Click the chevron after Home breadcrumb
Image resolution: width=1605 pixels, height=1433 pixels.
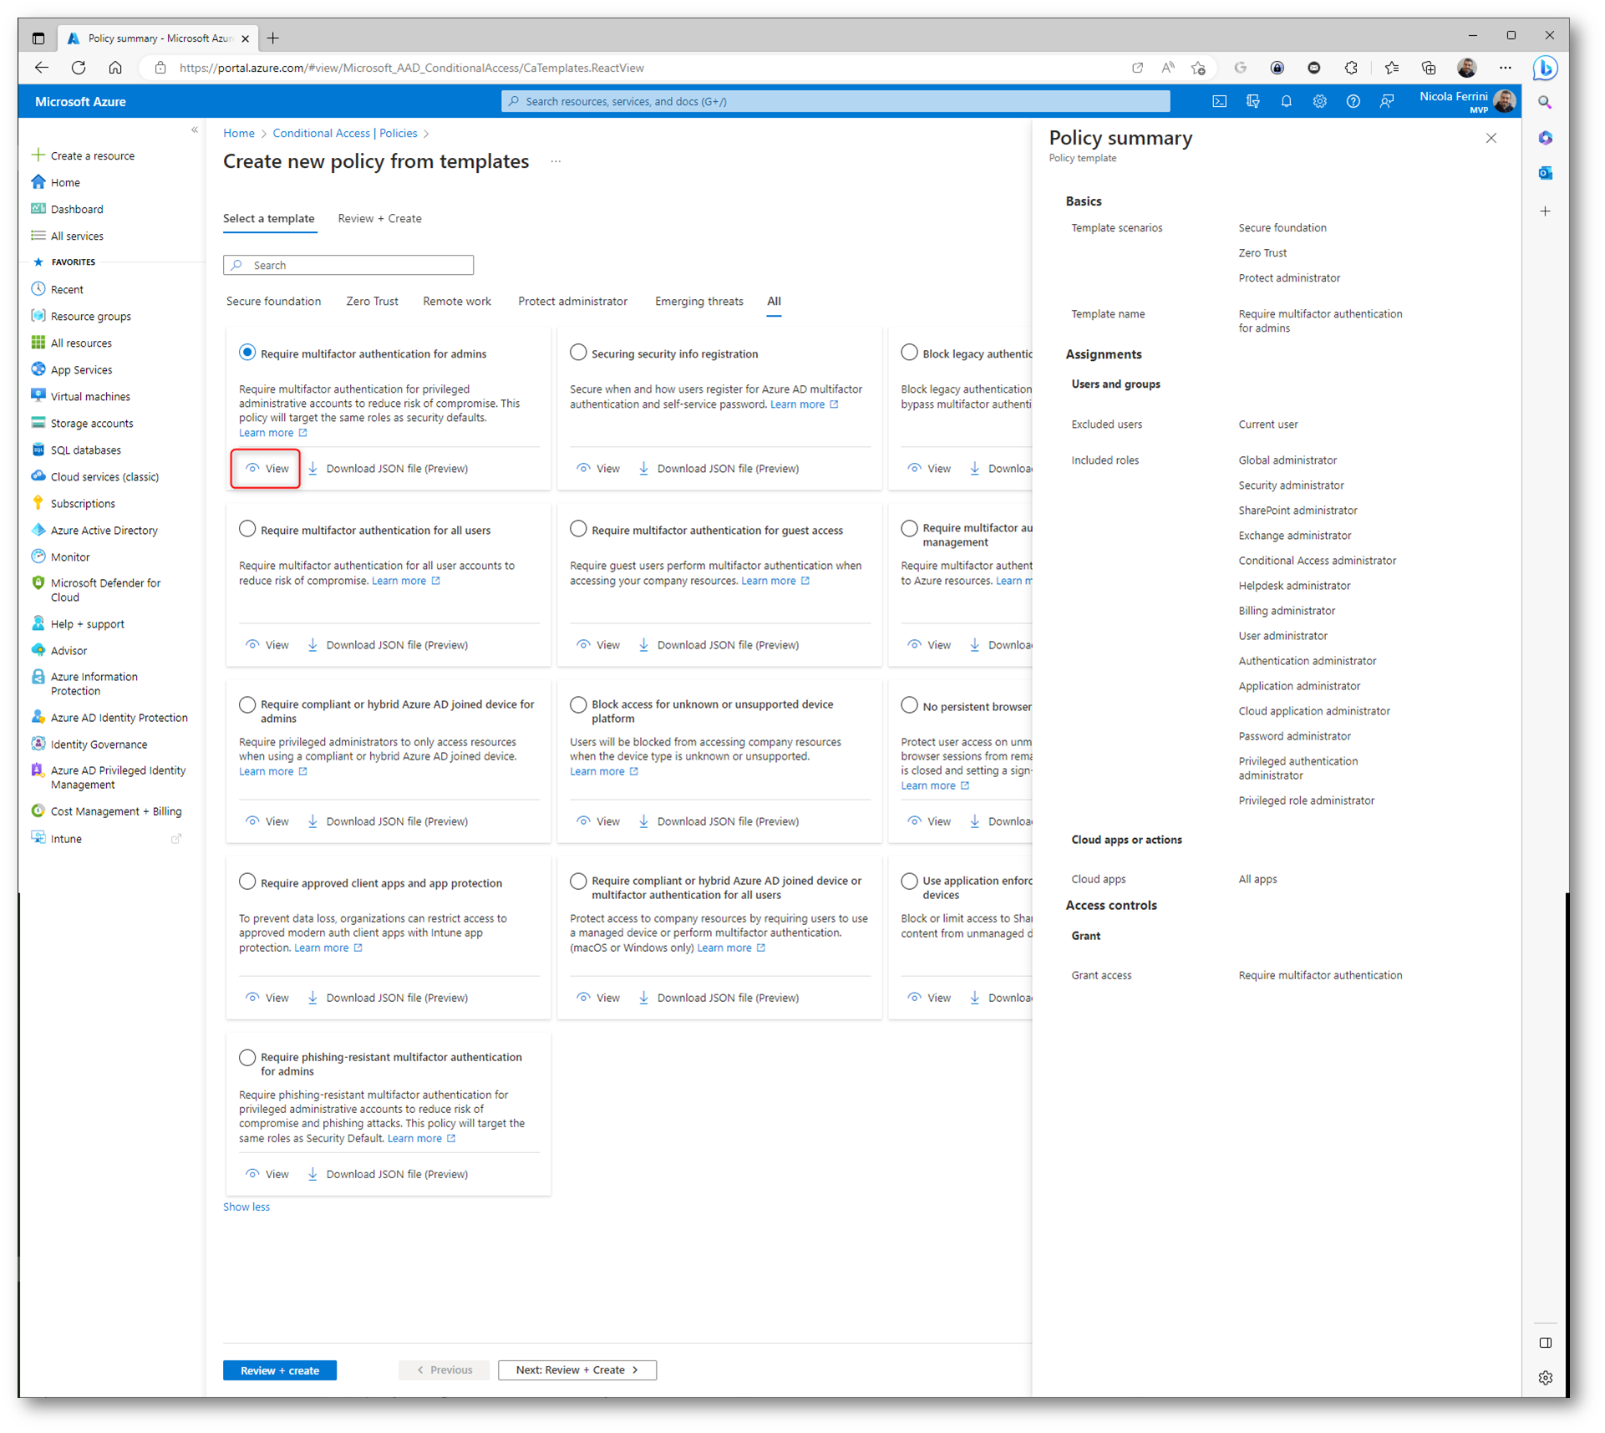click(264, 134)
